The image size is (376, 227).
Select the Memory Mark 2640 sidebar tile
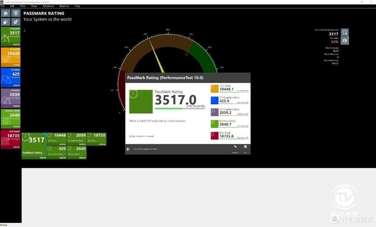click(10, 119)
